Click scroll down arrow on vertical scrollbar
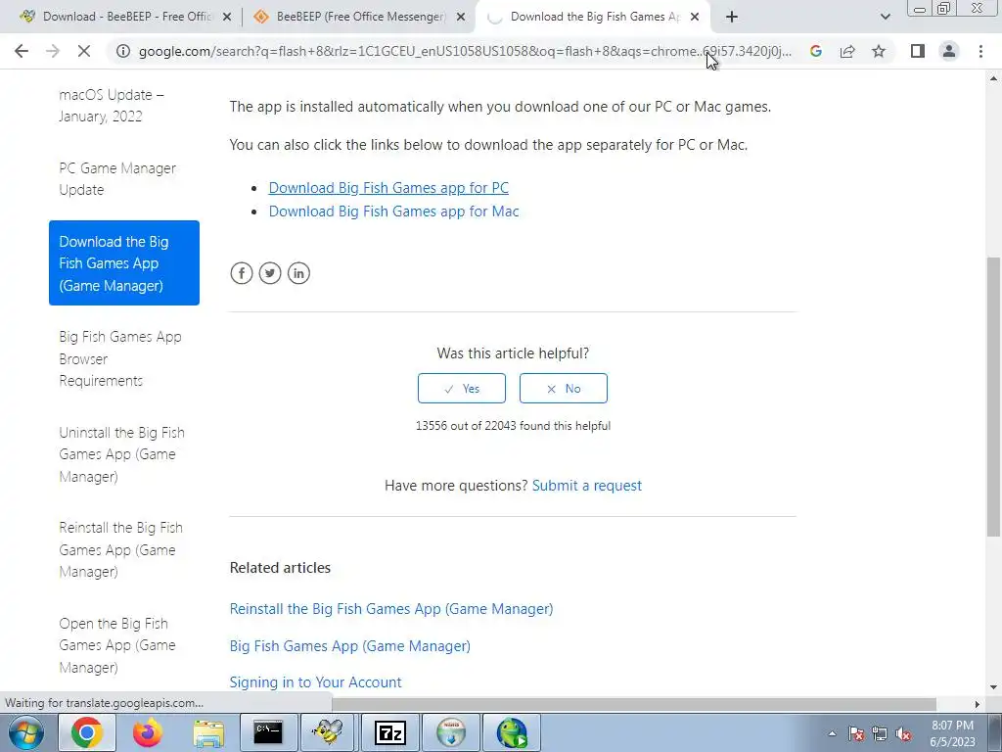1002x752 pixels. [993, 687]
